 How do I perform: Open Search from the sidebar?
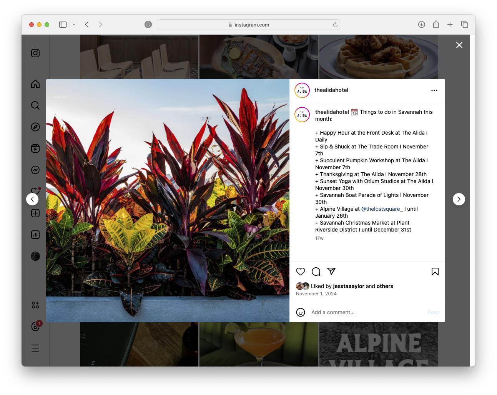(x=35, y=105)
